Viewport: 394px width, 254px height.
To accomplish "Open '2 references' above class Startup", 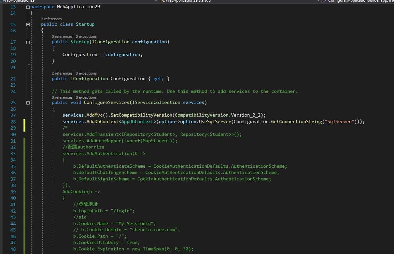I will click(51, 19).
